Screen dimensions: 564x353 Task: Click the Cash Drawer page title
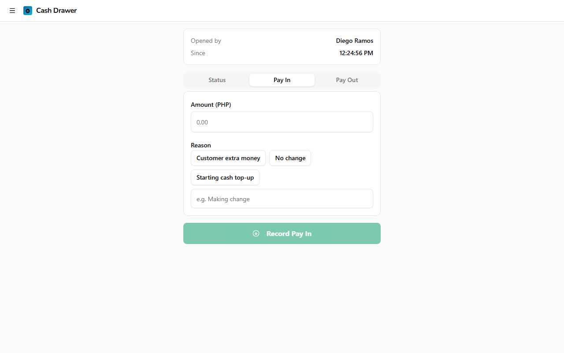[x=56, y=11]
